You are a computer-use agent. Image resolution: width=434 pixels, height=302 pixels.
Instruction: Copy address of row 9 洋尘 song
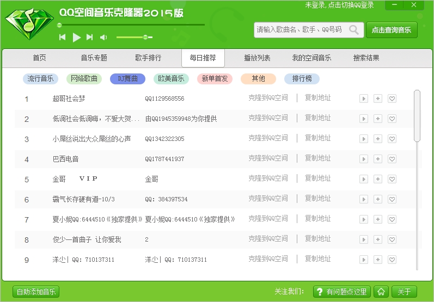tap(318, 258)
